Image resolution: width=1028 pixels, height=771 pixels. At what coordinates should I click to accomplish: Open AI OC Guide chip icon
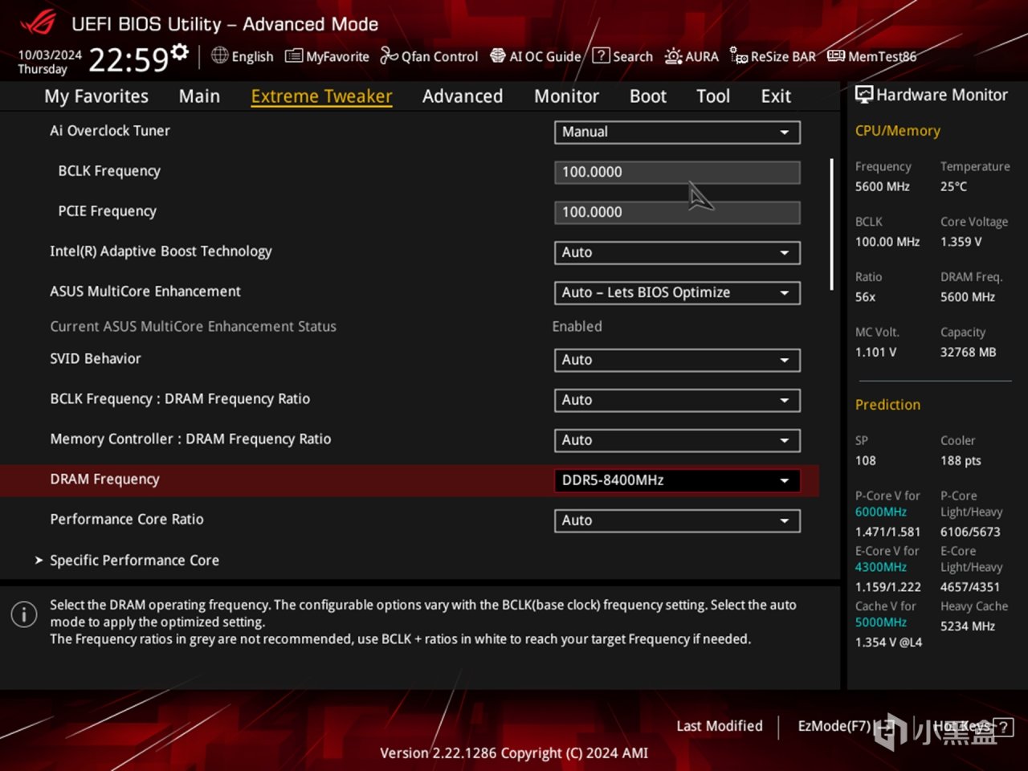pyautogui.click(x=498, y=55)
